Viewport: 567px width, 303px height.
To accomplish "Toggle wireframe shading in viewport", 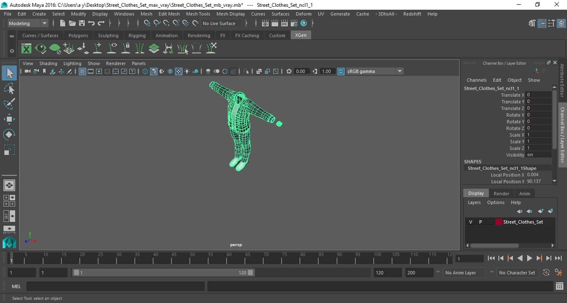I will point(145,71).
